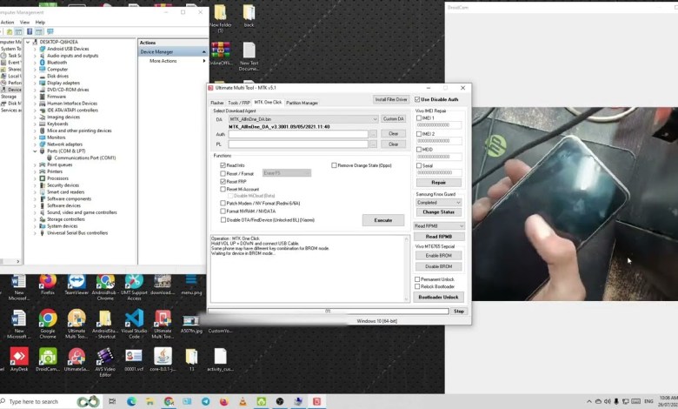Enable the Reset / Format checkbox
Viewport: 678px width, 409px height.
pos(223,173)
